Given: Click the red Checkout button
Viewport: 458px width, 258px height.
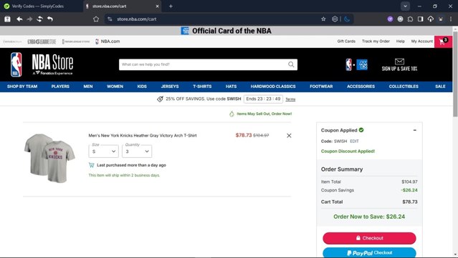Looking at the screenshot, I should pyautogui.click(x=369, y=238).
